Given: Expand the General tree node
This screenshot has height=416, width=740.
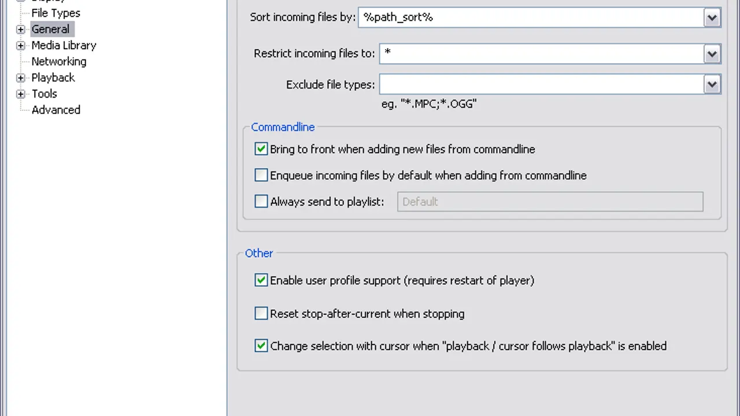Looking at the screenshot, I should 21,29.
